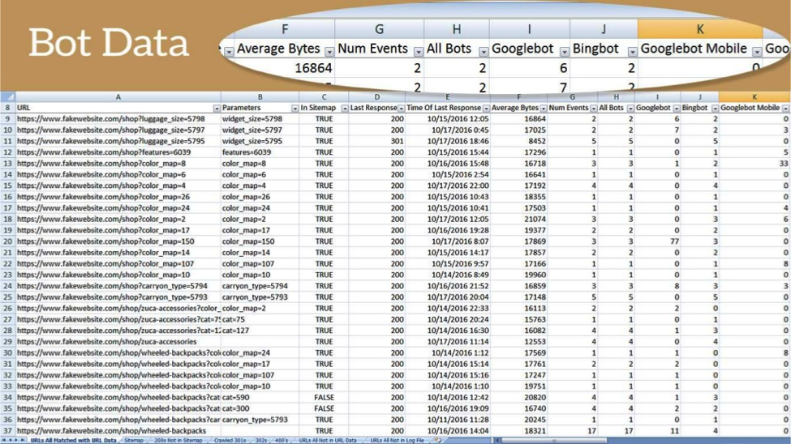Click the Googlebot value 11 in row 37
Screen dimensions: 791x444
[658, 431]
